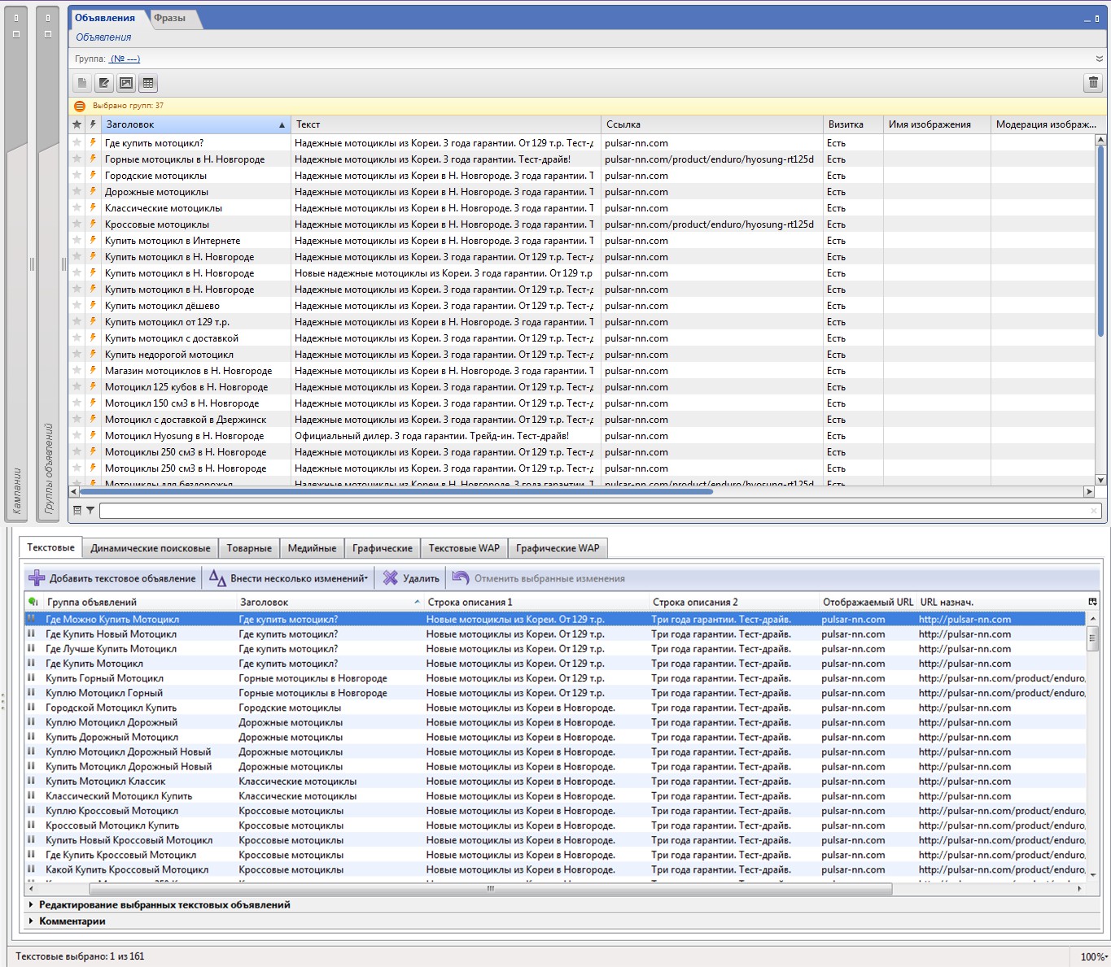Expand the group panel double chevron
Image resolution: width=1111 pixels, height=967 pixels.
click(x=1100, y=59)
